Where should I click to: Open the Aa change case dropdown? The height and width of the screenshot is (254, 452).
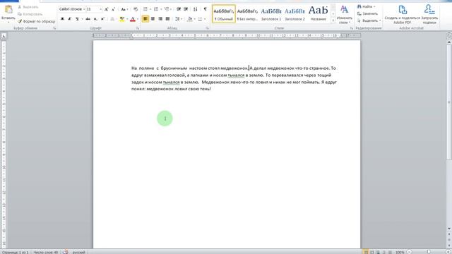[124, 9]
